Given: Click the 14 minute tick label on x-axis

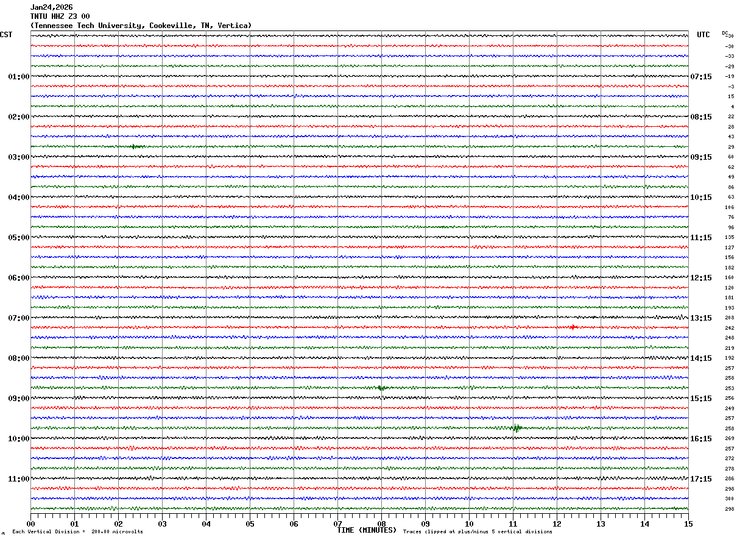Looking at the screenshot, I should pyautogui.click(x=644, y=524).
